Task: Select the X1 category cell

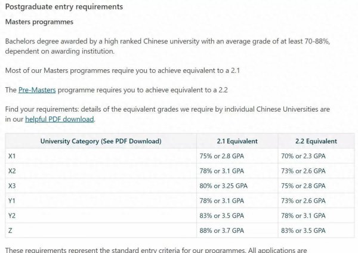Action: point(13,156)
